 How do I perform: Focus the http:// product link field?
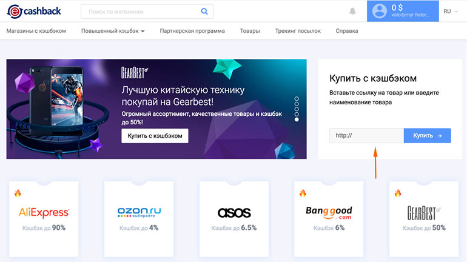(x=367, y=135)
